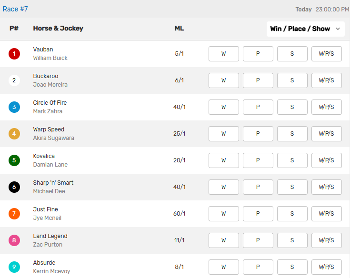Click the orange number 7 post badge

pos(14,214)
